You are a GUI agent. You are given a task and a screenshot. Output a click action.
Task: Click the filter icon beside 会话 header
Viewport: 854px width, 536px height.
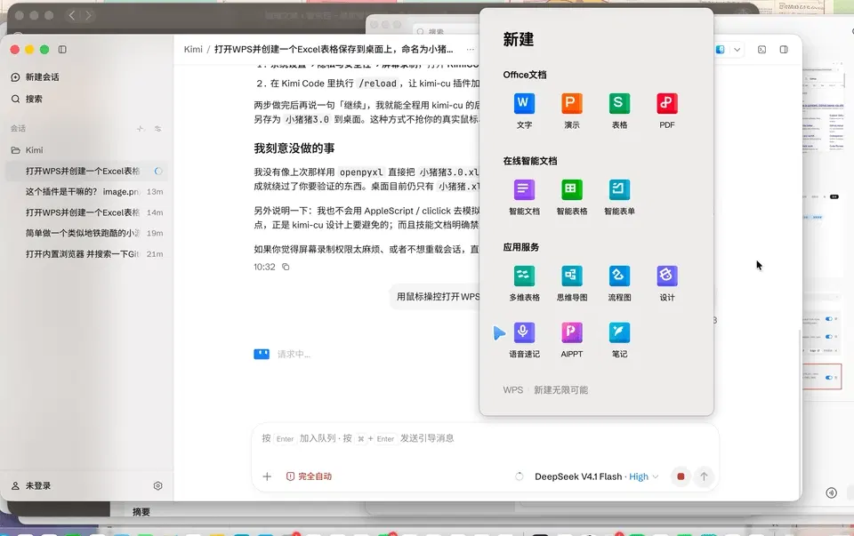(x=158, y=128)
